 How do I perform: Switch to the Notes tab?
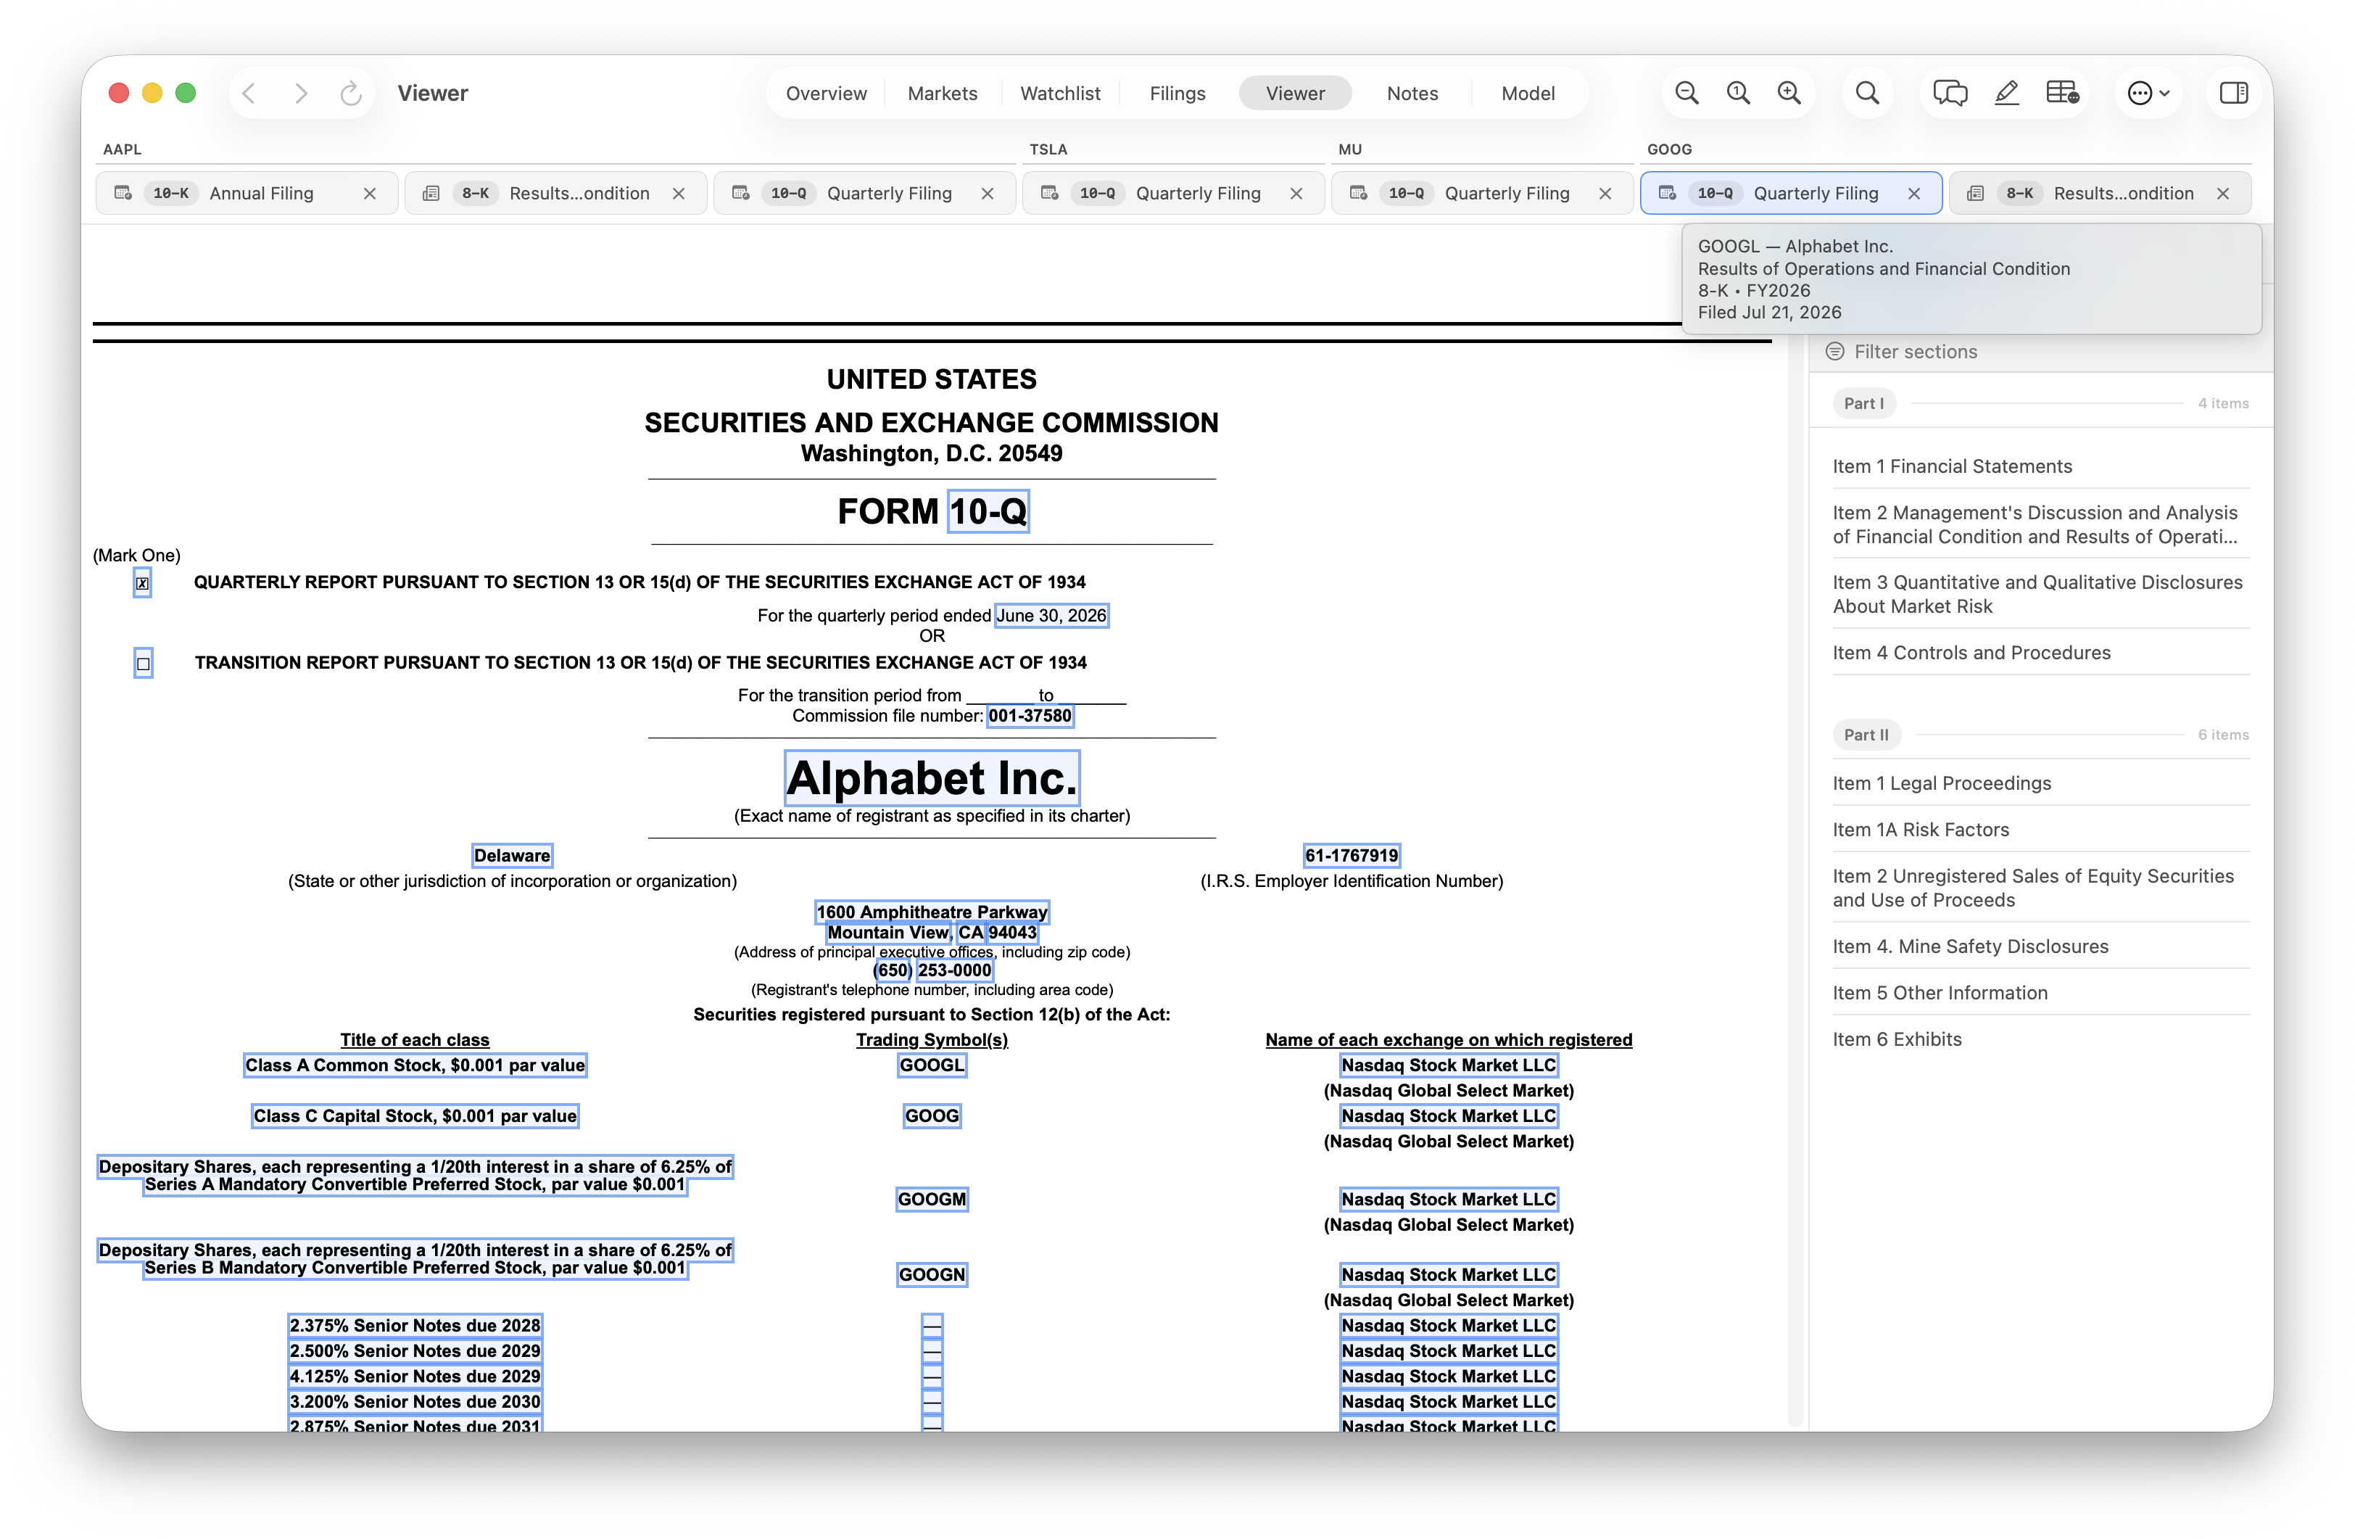point(1412,93)
